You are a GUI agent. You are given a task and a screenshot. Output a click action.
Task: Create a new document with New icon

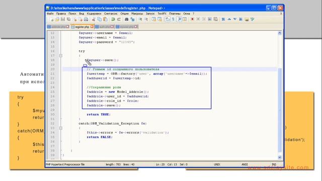click(51, 19)
